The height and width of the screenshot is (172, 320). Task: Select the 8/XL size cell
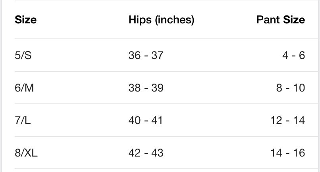pyautogui.click(x=26, y=153)
